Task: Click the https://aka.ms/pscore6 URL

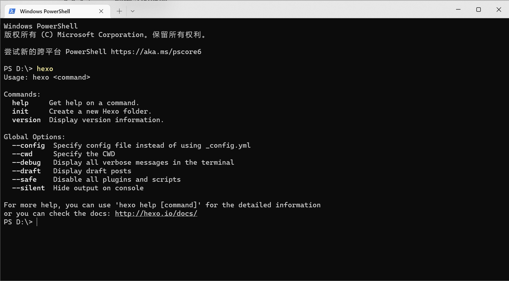Action: click(x=156, y=52)
